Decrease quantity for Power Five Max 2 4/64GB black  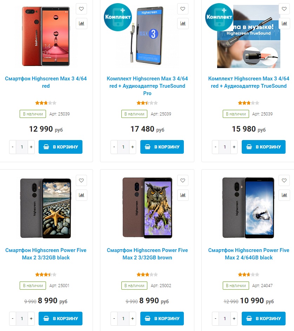[x=215, y=319]
